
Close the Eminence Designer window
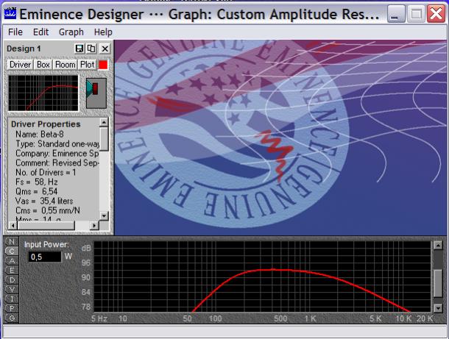(x=436, y=13)
